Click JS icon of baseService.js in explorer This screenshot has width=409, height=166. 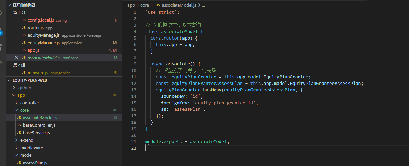click(x=19, y=133)
